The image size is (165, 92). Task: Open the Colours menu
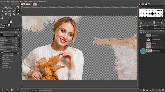click(26, 1)
